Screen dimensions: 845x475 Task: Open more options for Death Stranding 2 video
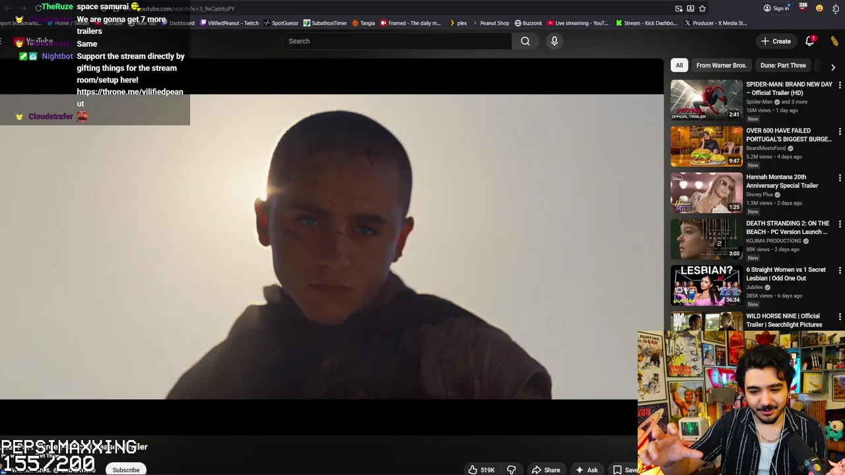pos(840,224)
